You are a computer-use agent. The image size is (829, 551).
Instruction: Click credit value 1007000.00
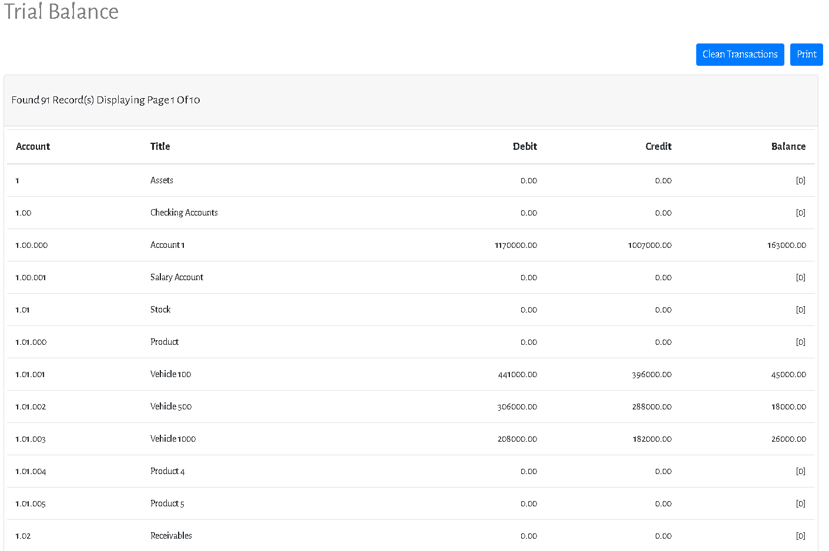(x=650, y=245)
